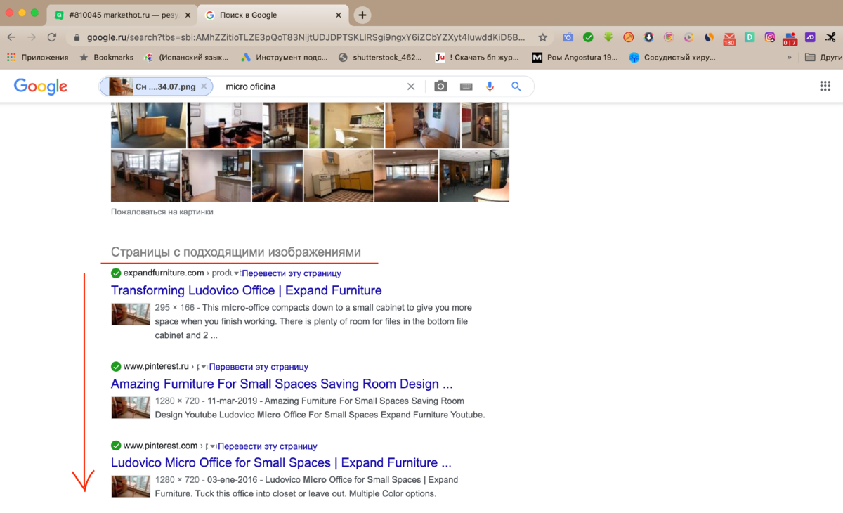Screen dimensions: 843x513
Task: Open the orange hammer extension icon
Action: tap(628, 37)
